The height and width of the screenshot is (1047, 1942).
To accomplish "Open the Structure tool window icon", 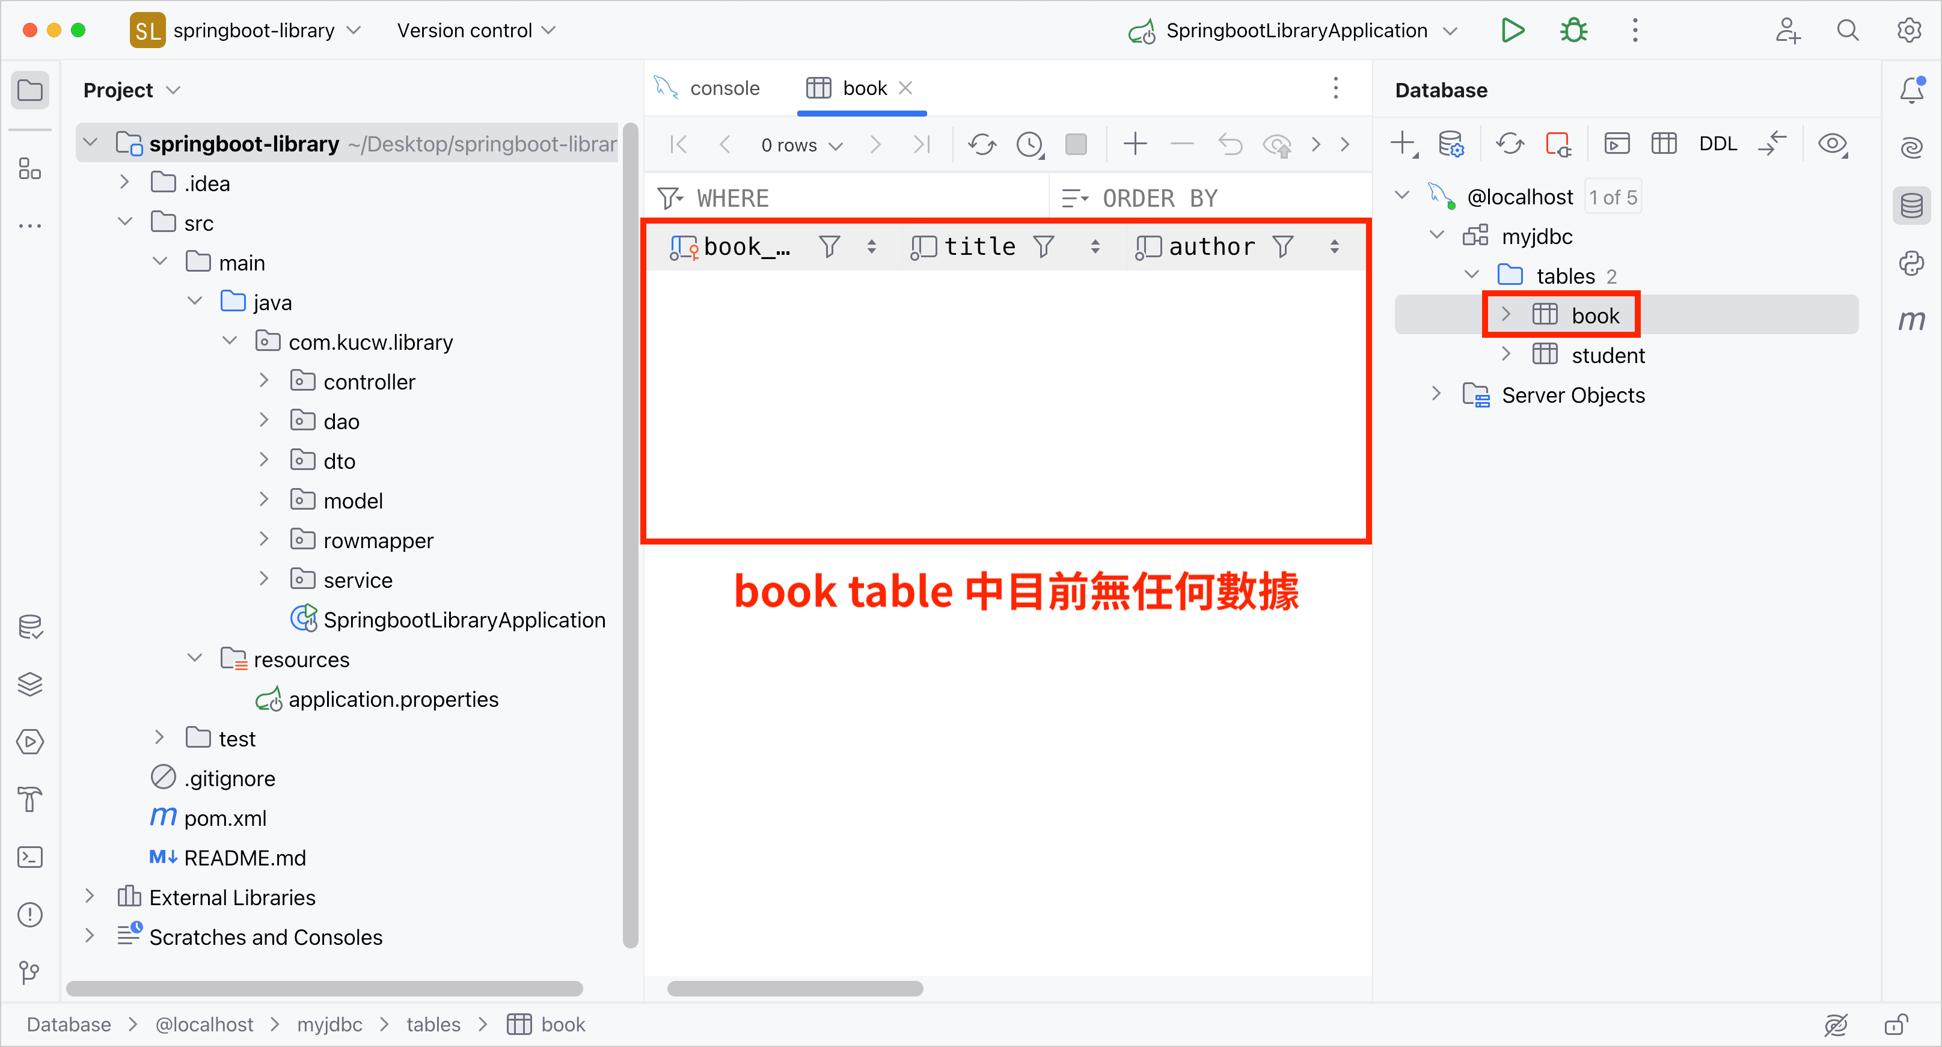I will point(29,168).
